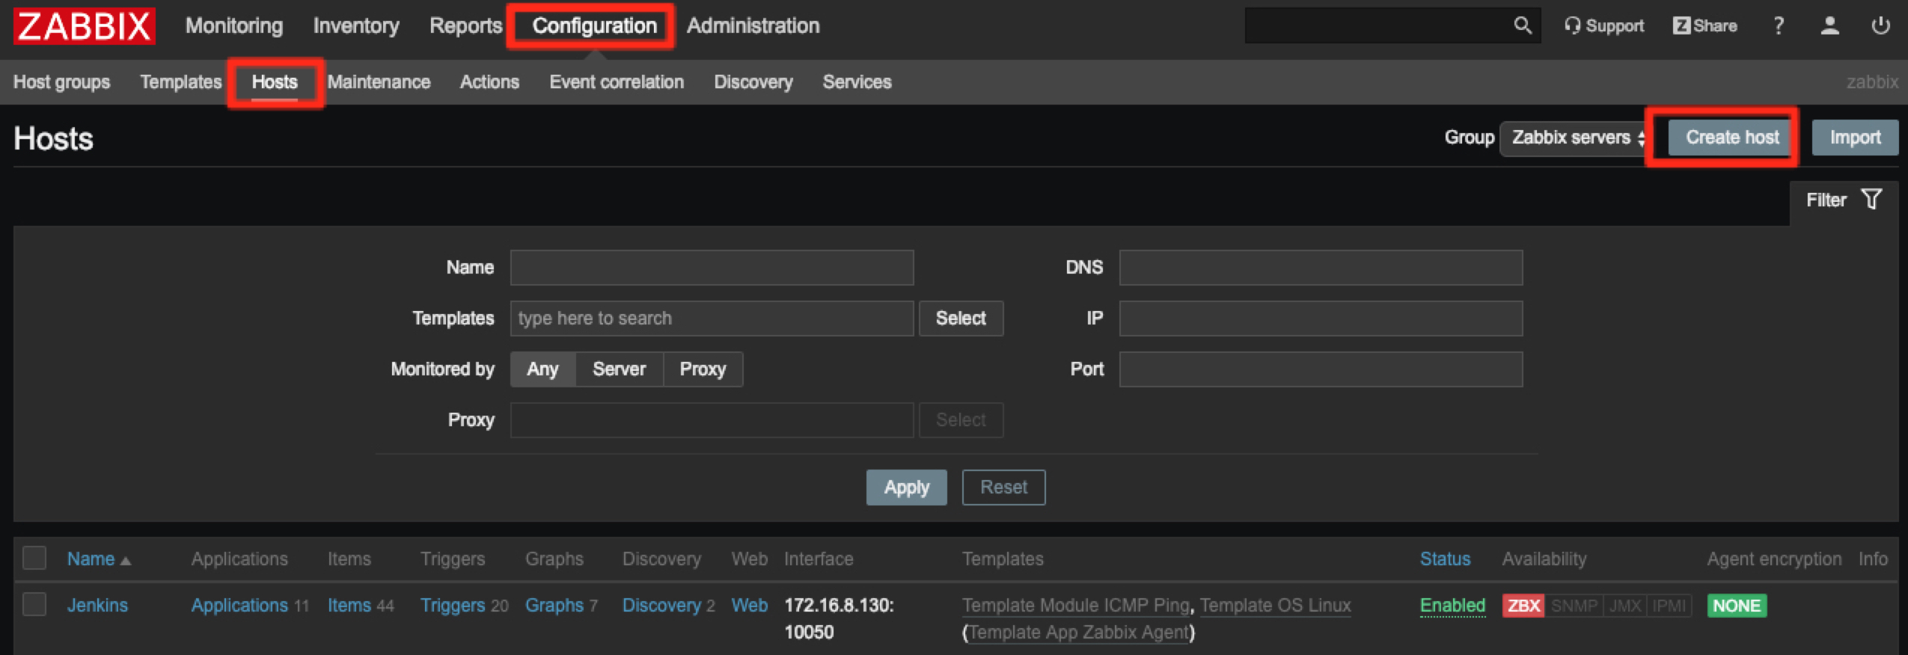Open Template App Zabbix Agent link
This screenshot has width=1908, height=655.
pyautogui.click(x=1078, y=633)
